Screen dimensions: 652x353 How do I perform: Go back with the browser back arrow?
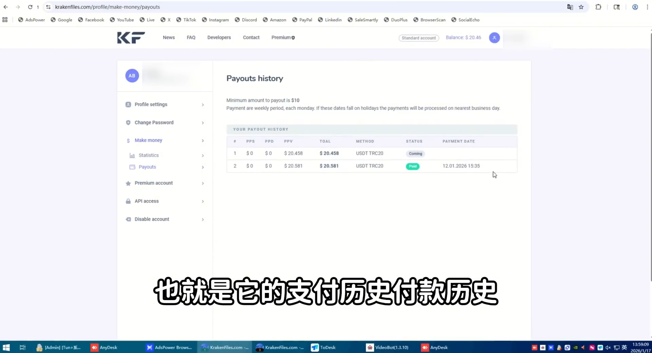coord(6,7)
